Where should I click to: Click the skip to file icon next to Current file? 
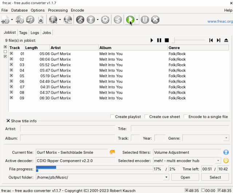click(112, 152)
